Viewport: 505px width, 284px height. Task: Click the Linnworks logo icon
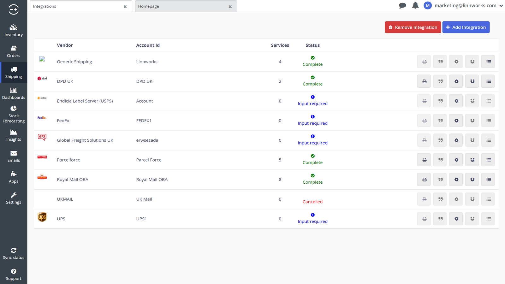coord(14,9)
